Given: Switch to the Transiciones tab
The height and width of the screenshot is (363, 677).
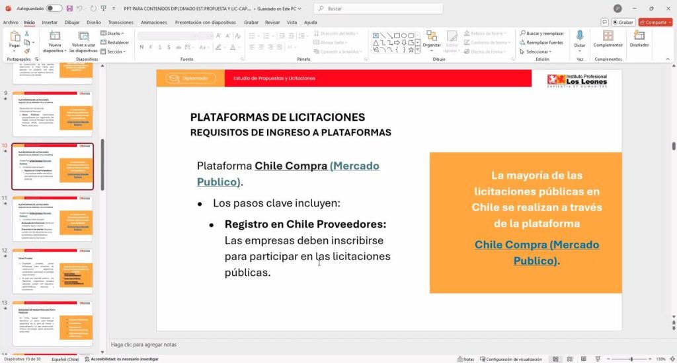Looking at the screenshot, I should click(x=120, y=22).
